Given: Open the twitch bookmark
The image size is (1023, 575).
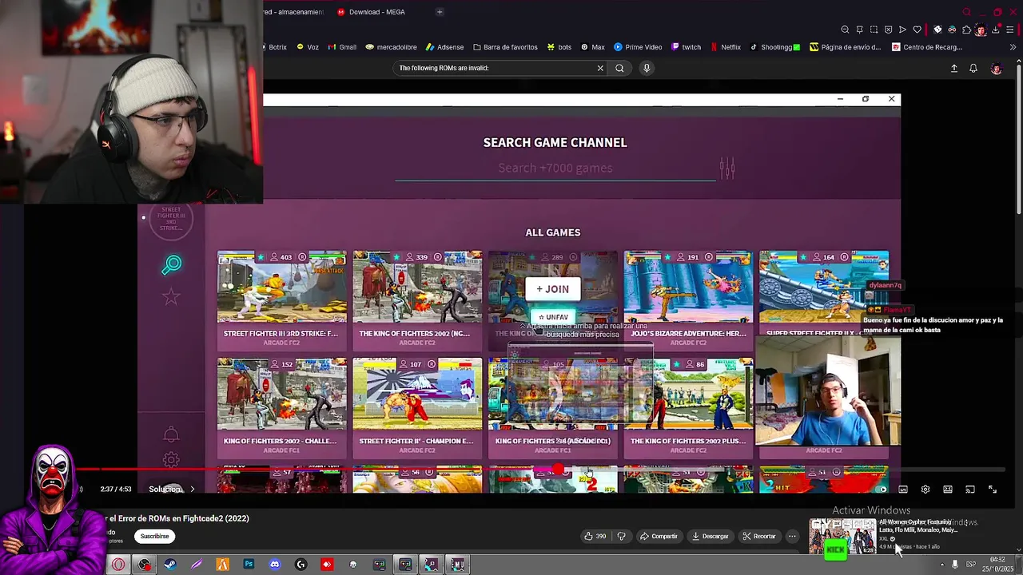Looking at the screenshot, I should [687, 47].
